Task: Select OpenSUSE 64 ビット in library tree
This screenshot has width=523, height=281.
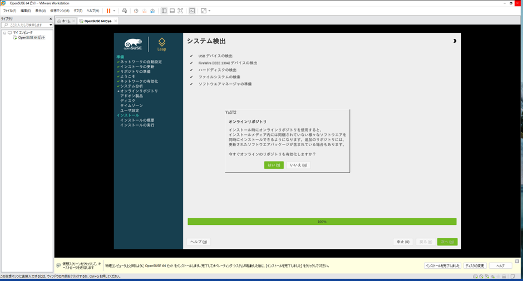Action: pyautogui.click(x=31, y=38)
